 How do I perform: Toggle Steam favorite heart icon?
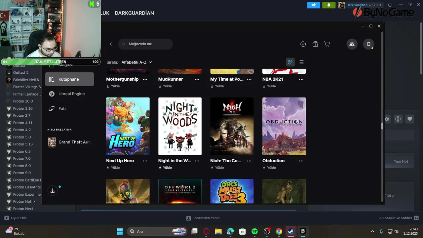click(410, 119)
